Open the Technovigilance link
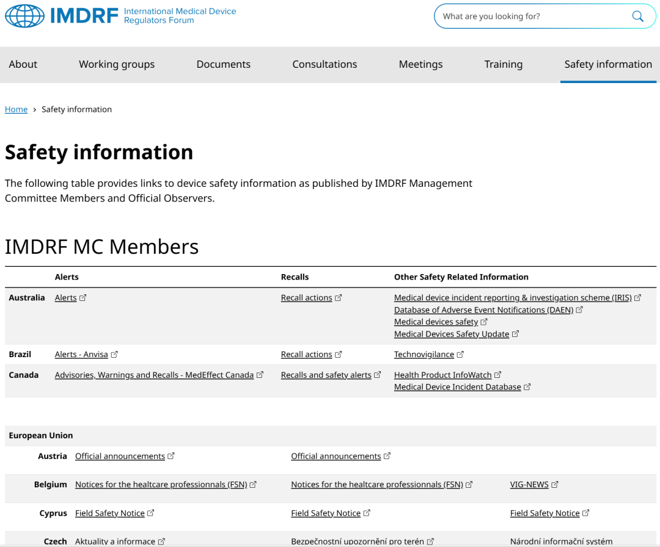The height and width of the screenshot is (547, 660). coord(424,355)
